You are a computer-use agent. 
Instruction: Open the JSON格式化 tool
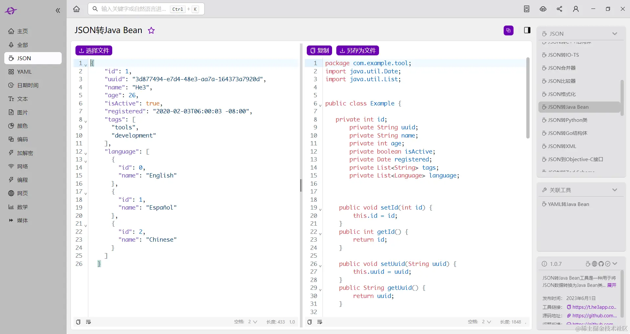(x=579, y=94)
